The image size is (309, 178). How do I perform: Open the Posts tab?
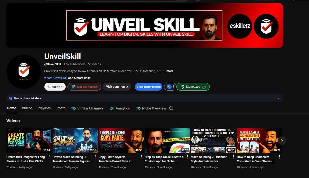coord(61,108)
